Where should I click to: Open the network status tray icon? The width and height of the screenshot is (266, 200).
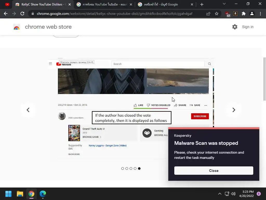(x=227, y=194)
